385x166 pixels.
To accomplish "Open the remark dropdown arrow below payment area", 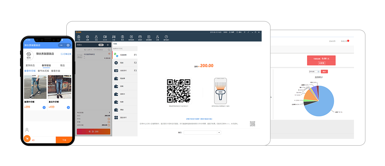I will [x=219, y=132].
